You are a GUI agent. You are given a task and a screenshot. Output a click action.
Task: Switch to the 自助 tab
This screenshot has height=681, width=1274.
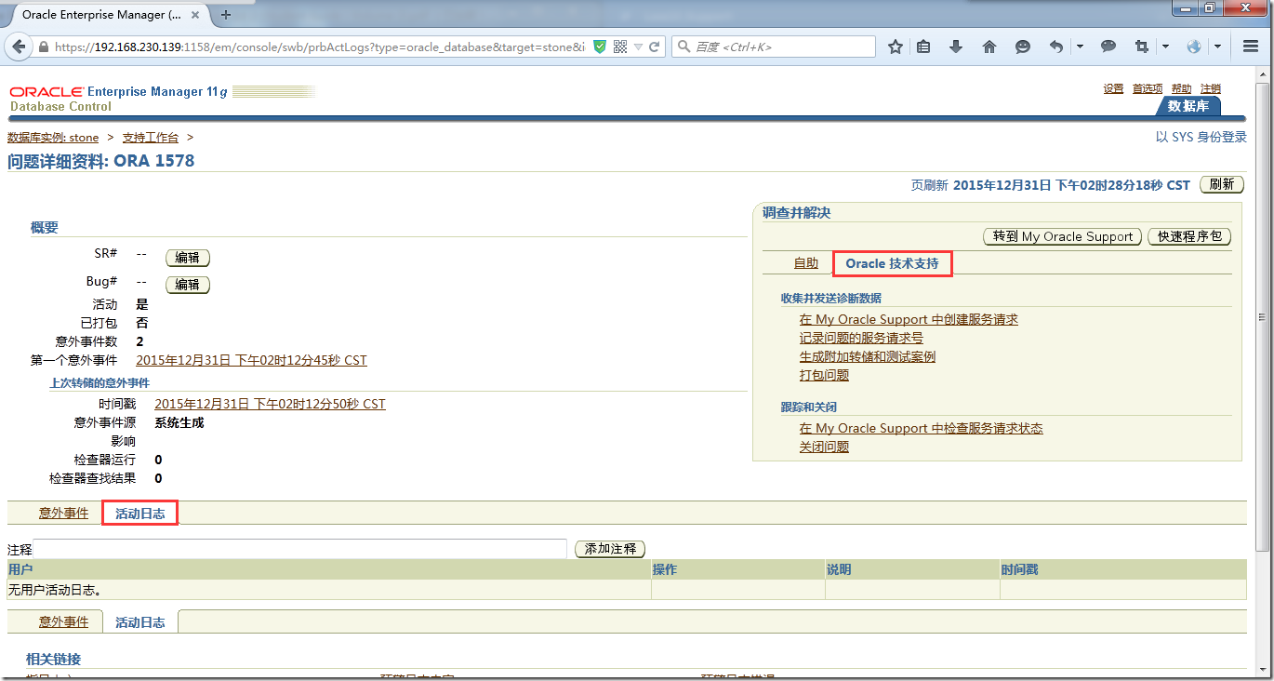click(805, 263)
